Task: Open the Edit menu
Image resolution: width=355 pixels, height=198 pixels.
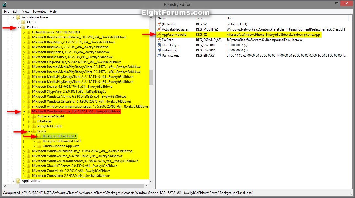Action: (x=16, y=12)
